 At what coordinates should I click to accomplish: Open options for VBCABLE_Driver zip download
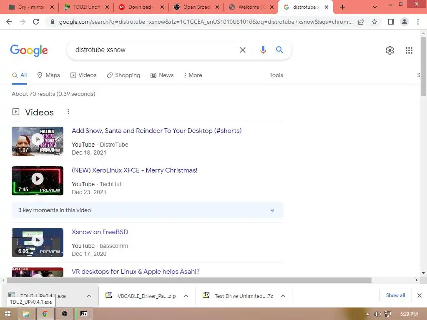[x=186, y=296]
